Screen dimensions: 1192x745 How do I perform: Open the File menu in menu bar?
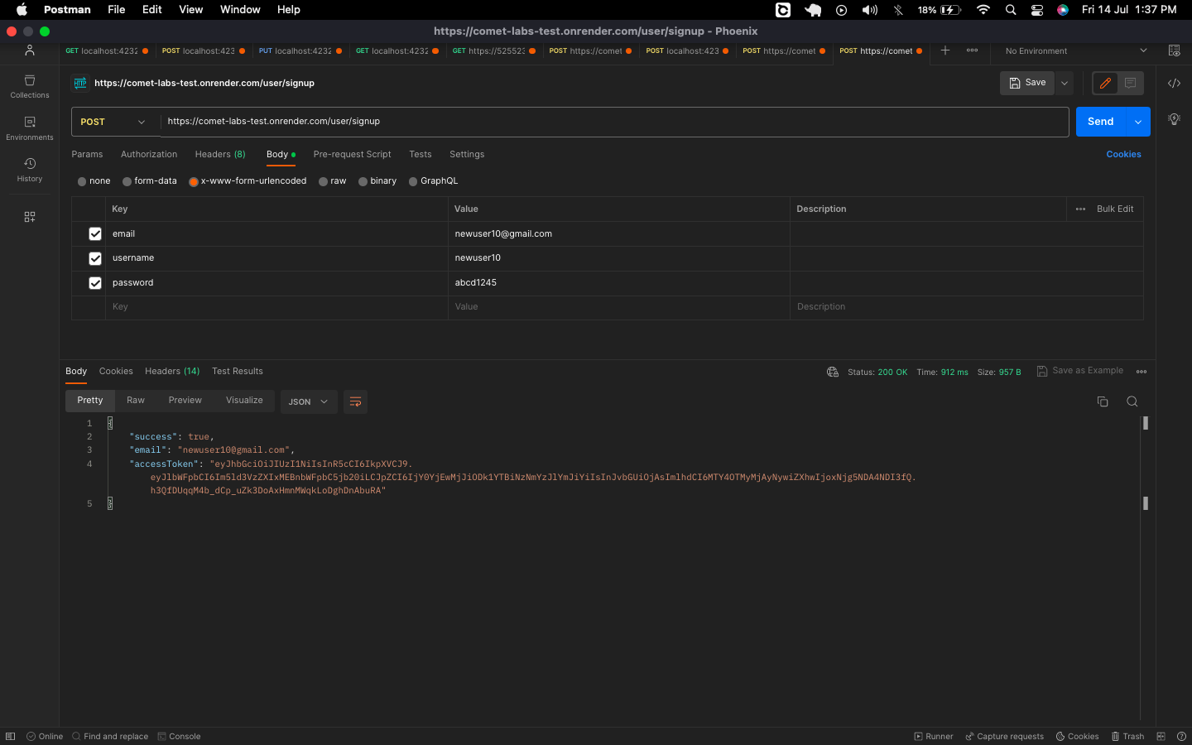[117, 10]
